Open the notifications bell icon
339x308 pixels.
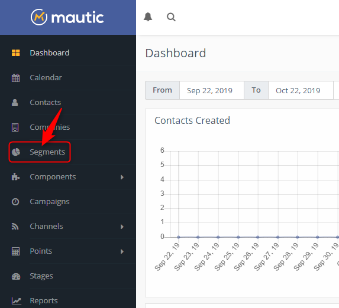point(148,17)
